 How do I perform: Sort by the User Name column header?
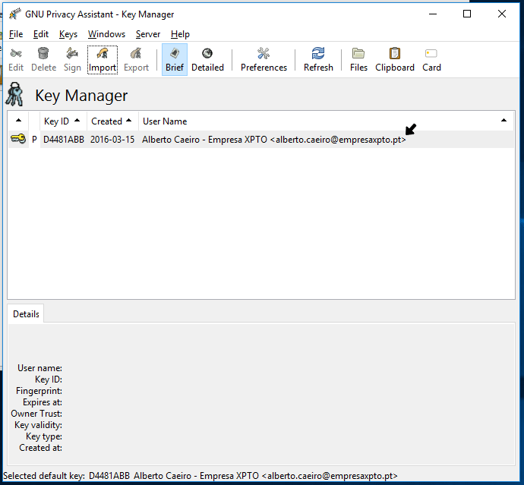click(327, 121)
